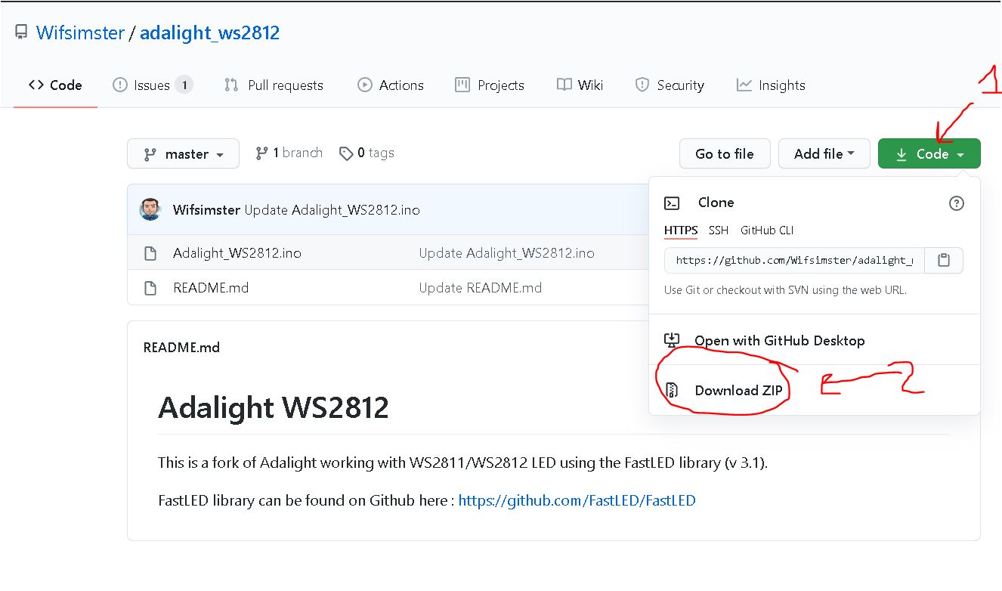Open the Adalight_WS2812.ino file

pos(237,253)
